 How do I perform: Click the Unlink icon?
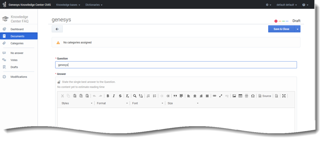pos(227,96)
